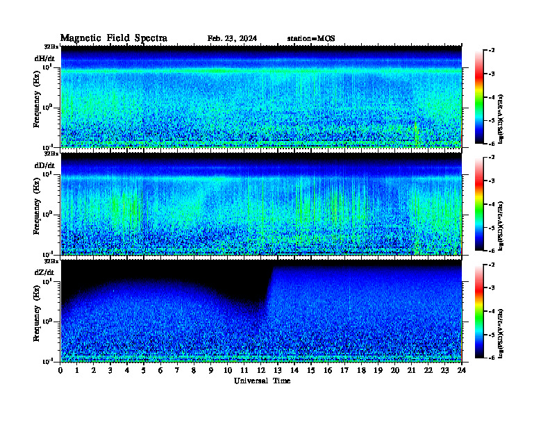550x425 pixels.
Task: Click the hour 1 tick label
Action: [77, 370]
